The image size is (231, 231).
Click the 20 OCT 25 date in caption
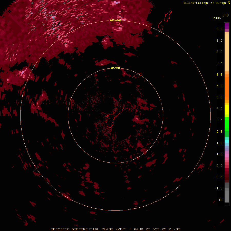[x=156, y=229]
